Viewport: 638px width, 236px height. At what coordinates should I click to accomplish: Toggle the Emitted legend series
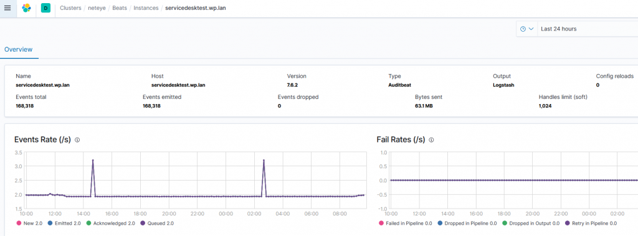coord(64,224)
